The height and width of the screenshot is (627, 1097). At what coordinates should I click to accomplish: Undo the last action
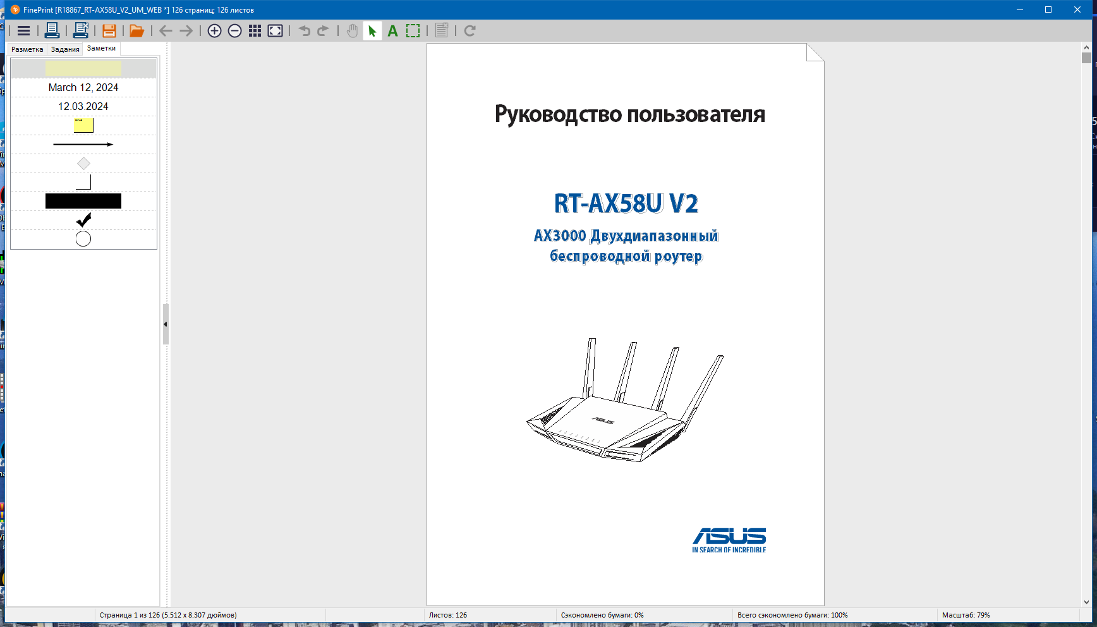[x=305, y=31]
